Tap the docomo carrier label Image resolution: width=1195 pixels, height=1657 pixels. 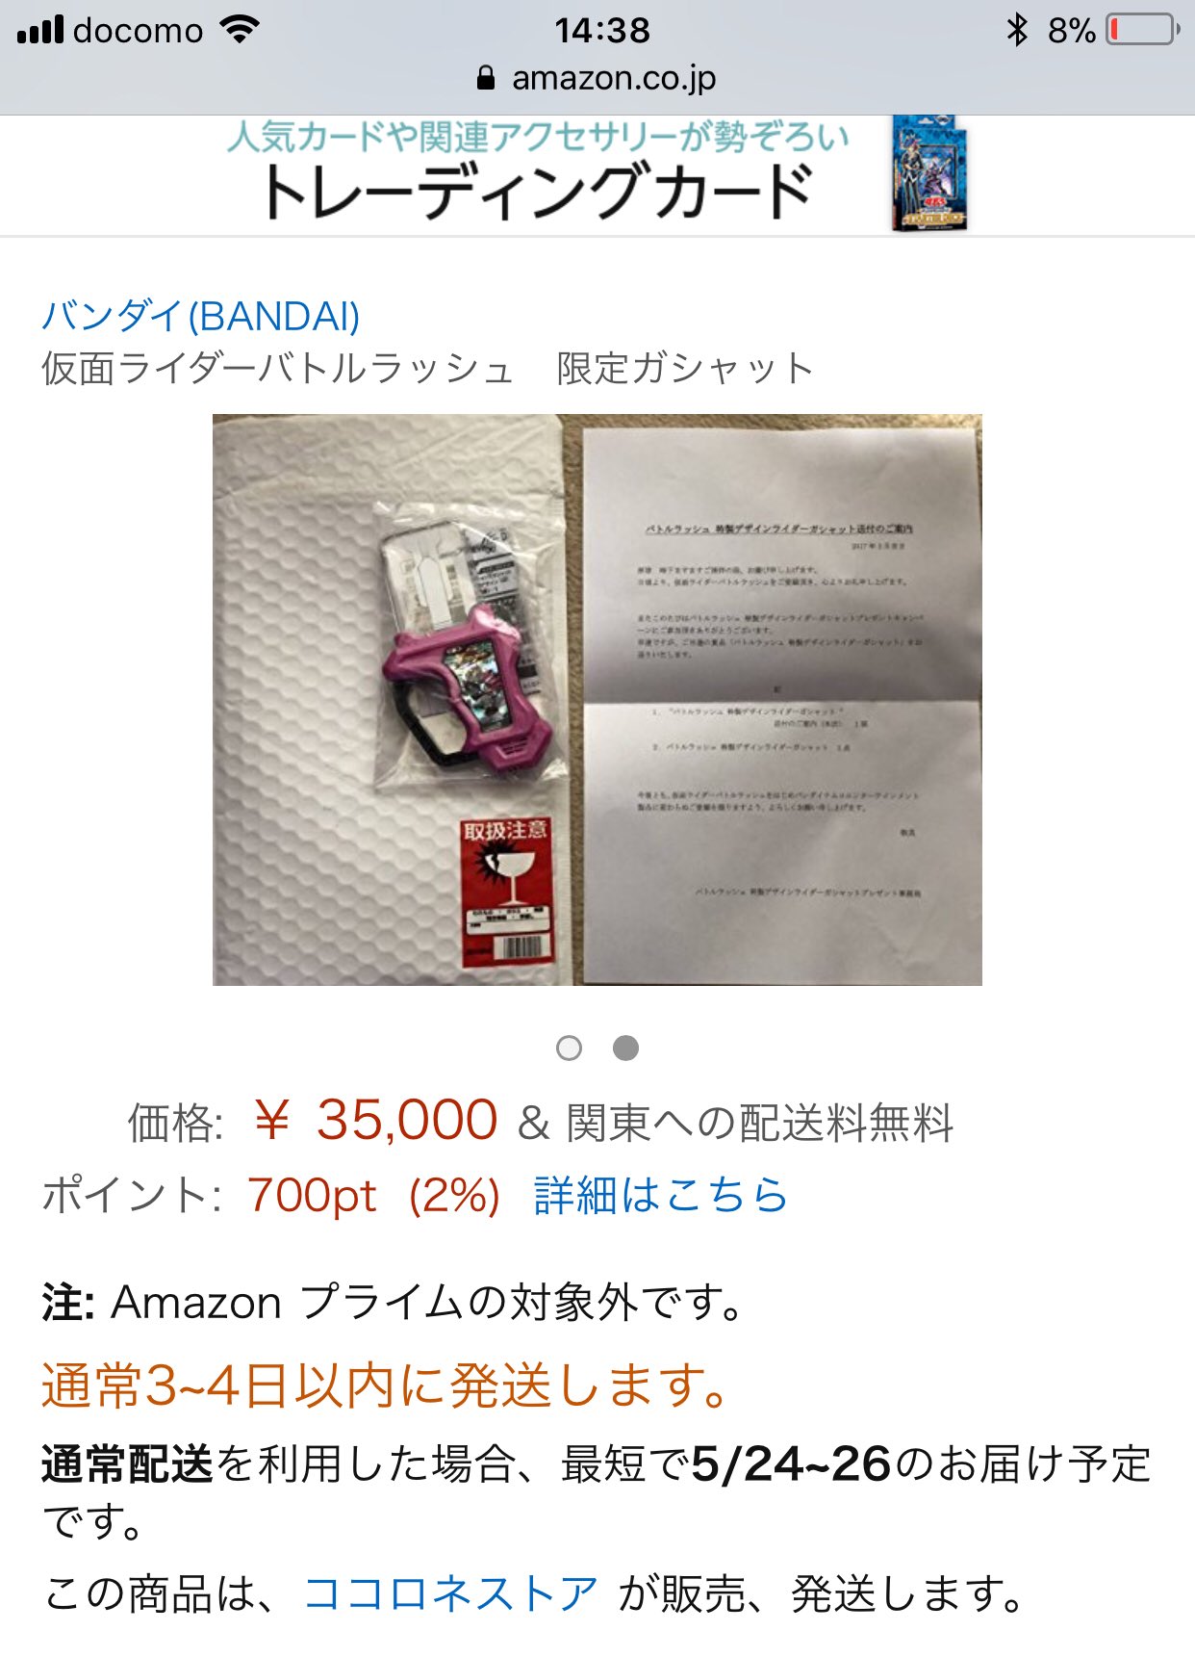pos(139,30)
